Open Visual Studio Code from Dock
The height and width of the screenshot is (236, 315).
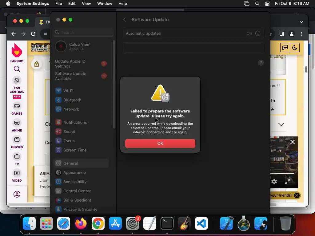pos(201,223)
